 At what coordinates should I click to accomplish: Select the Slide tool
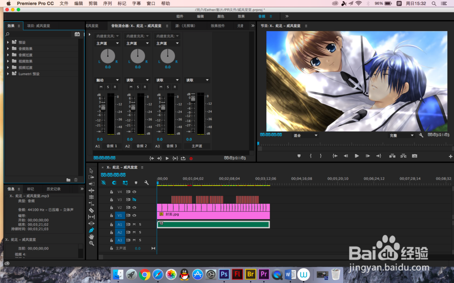coord(92,224)
